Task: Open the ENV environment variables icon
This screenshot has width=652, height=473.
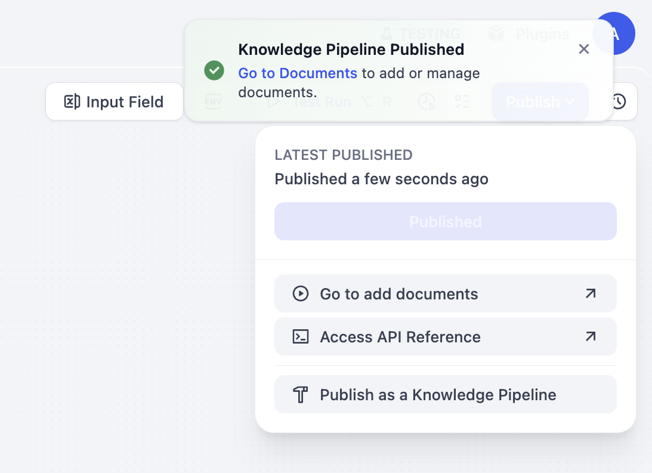Action: pos(213,102)
